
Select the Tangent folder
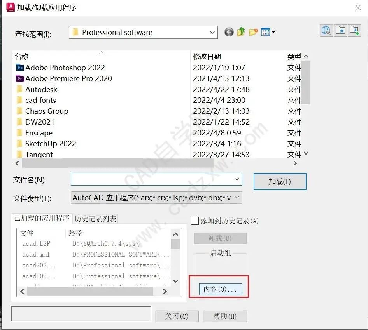[x=35, y=155]
